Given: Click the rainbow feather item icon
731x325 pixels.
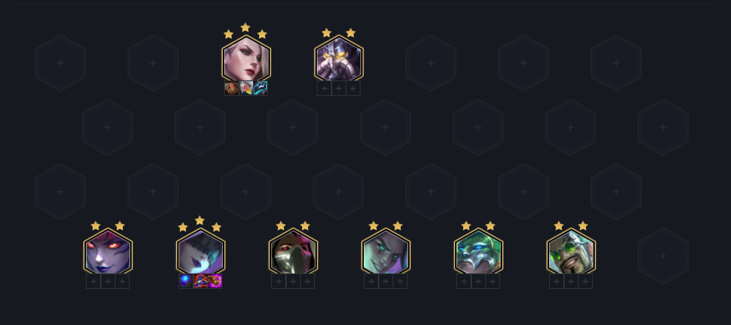Looking at the screenshot, I should coord(246,88).
